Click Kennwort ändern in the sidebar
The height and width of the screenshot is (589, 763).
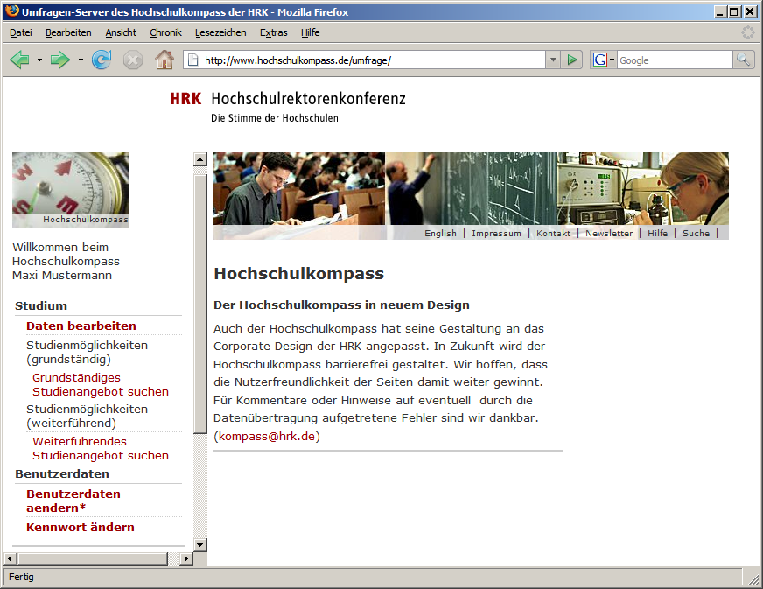point(80,527)
